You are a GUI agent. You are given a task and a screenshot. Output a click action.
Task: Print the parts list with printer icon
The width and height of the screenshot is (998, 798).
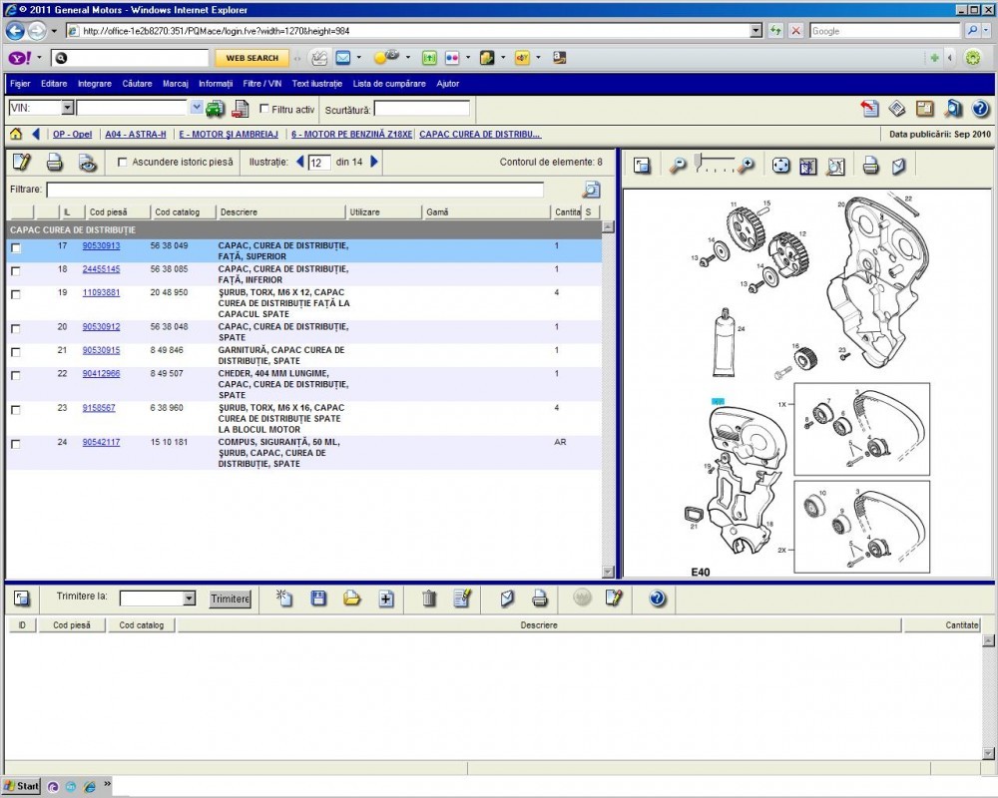click(x=55, y=163)
